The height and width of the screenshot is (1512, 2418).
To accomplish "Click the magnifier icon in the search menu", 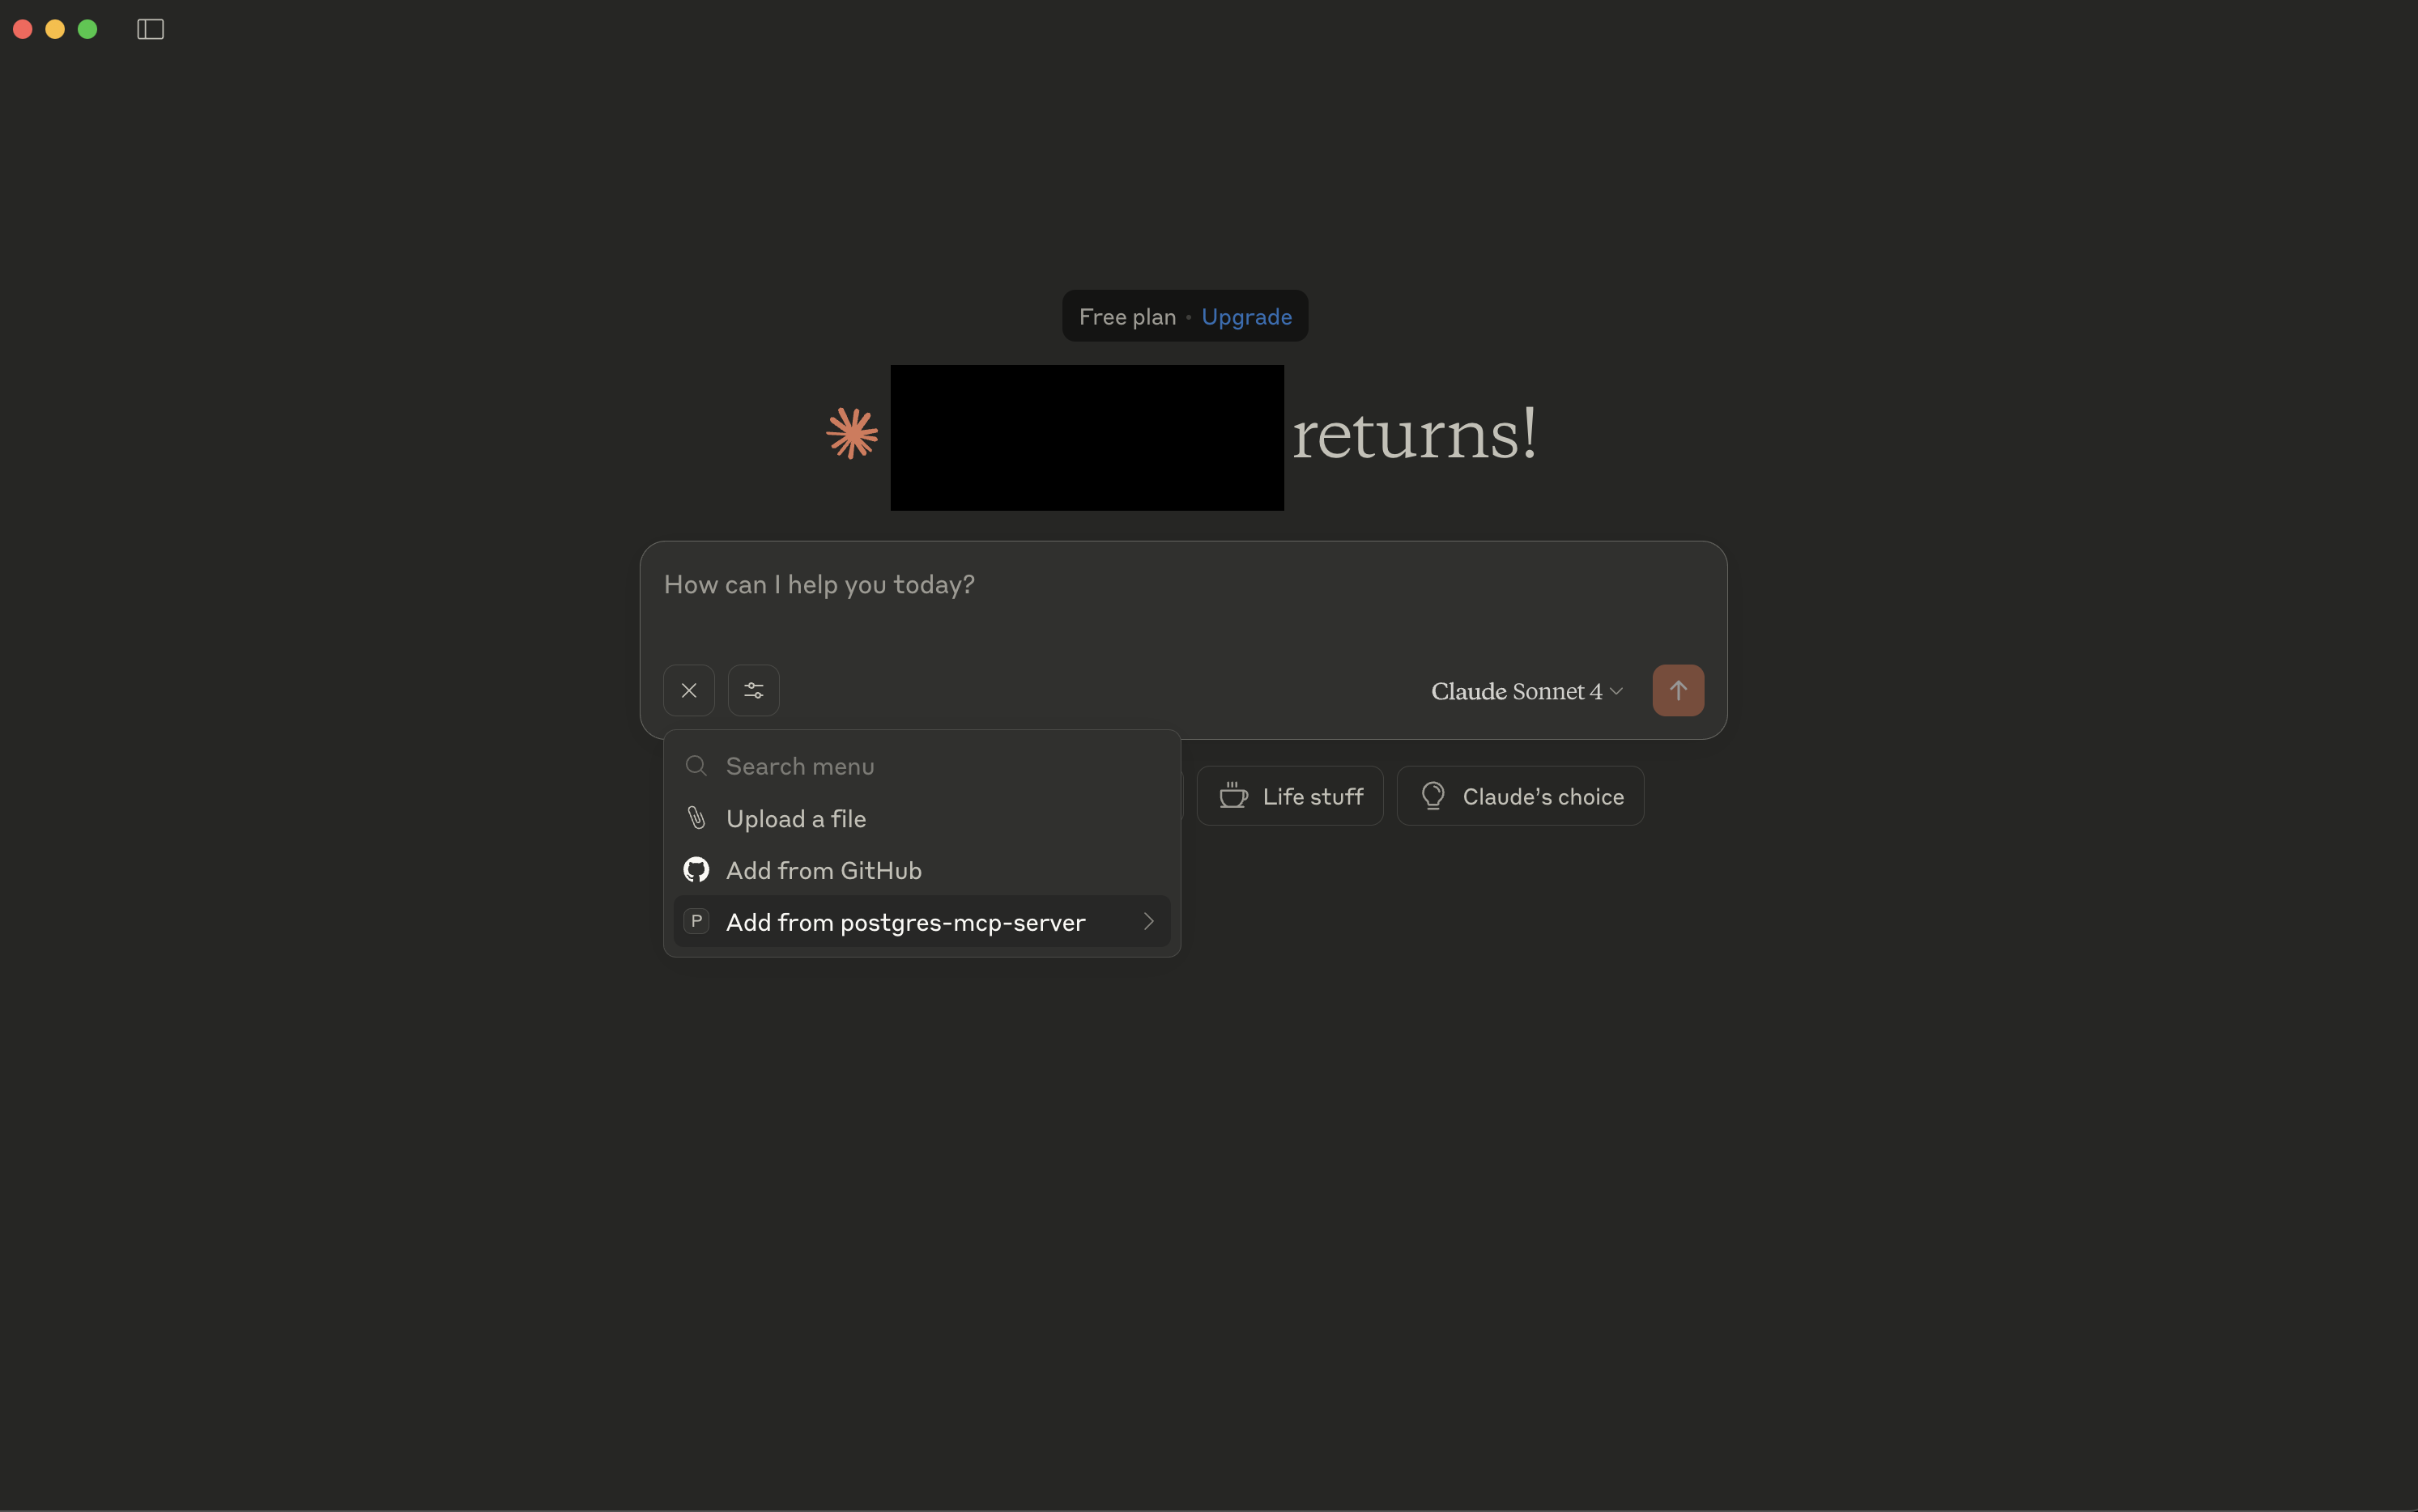I will click(696, 766).
